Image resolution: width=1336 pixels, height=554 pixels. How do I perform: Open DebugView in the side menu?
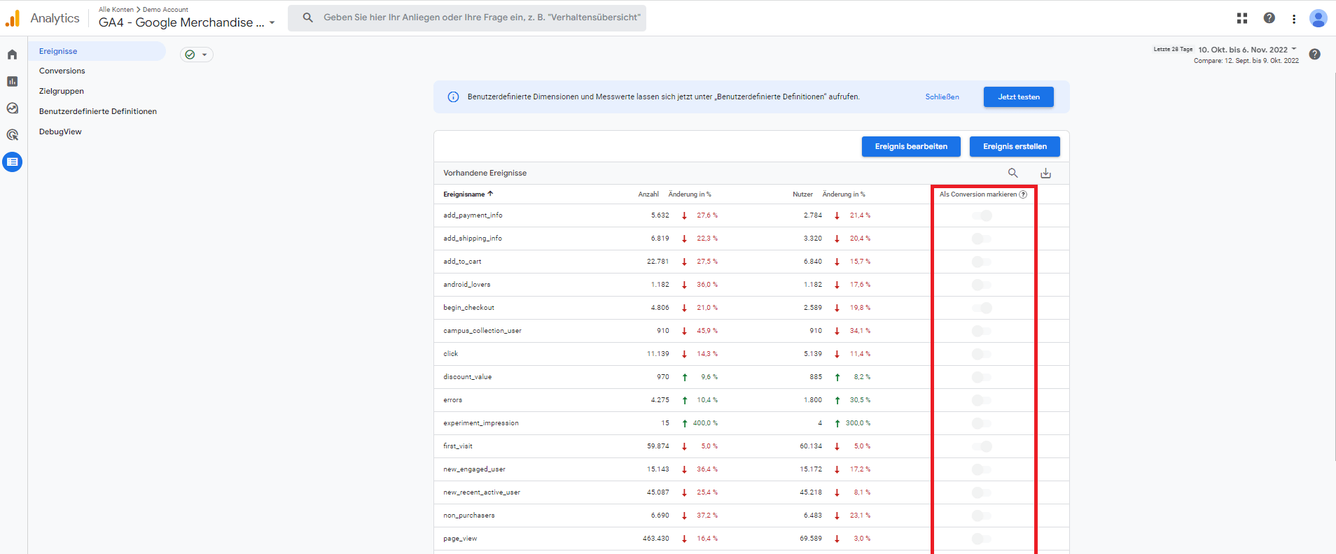[x=60, y=132]
